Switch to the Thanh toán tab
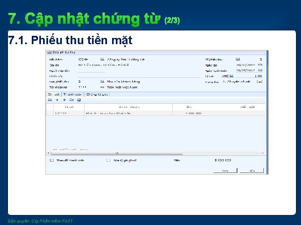Viewport: 301px width, 225px height. [x=73, y=94]
